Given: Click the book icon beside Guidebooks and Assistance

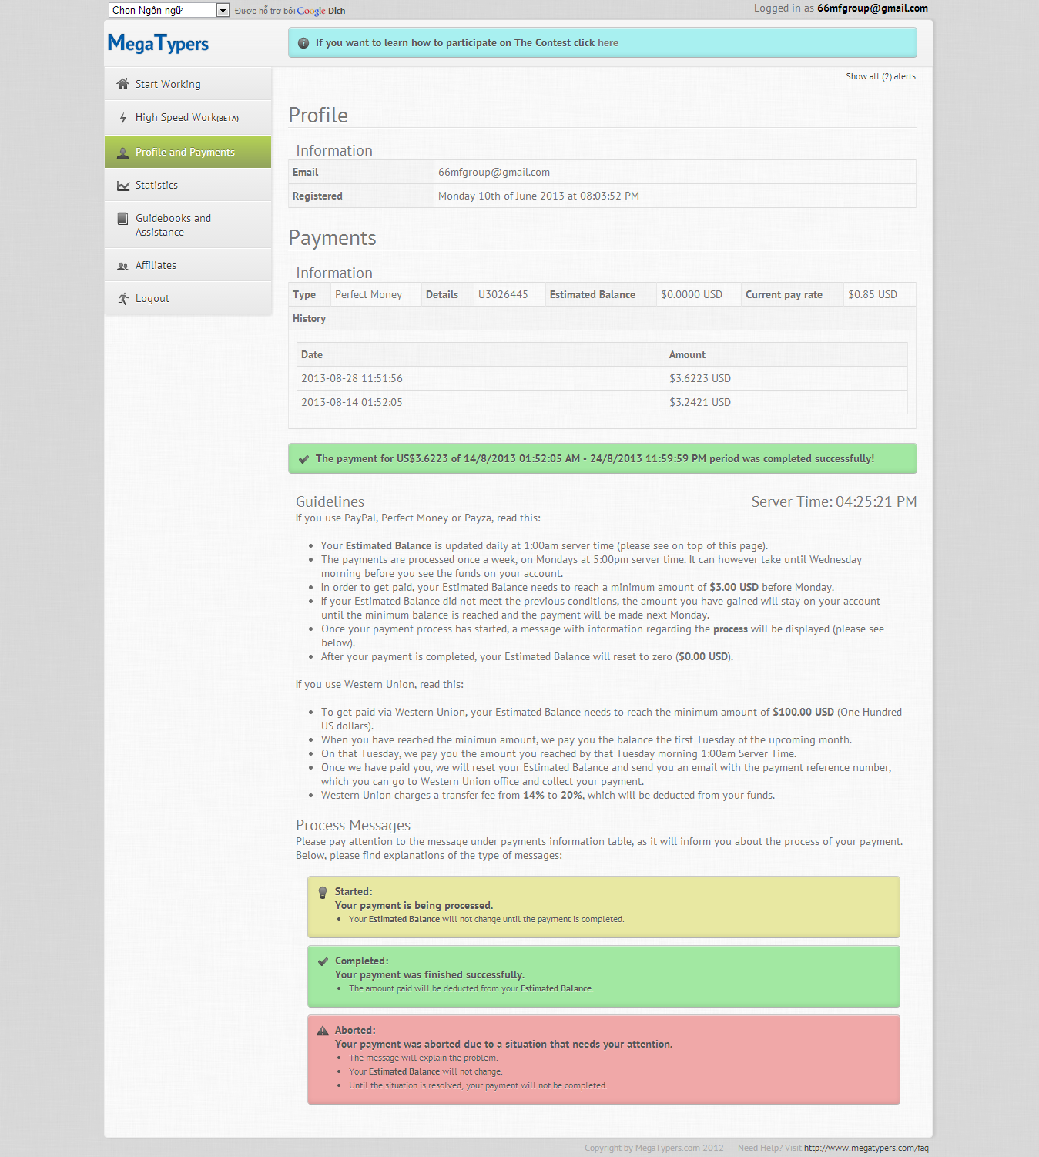Looking at the screenshot, I should pyautogui.click(x=122, y=219).
